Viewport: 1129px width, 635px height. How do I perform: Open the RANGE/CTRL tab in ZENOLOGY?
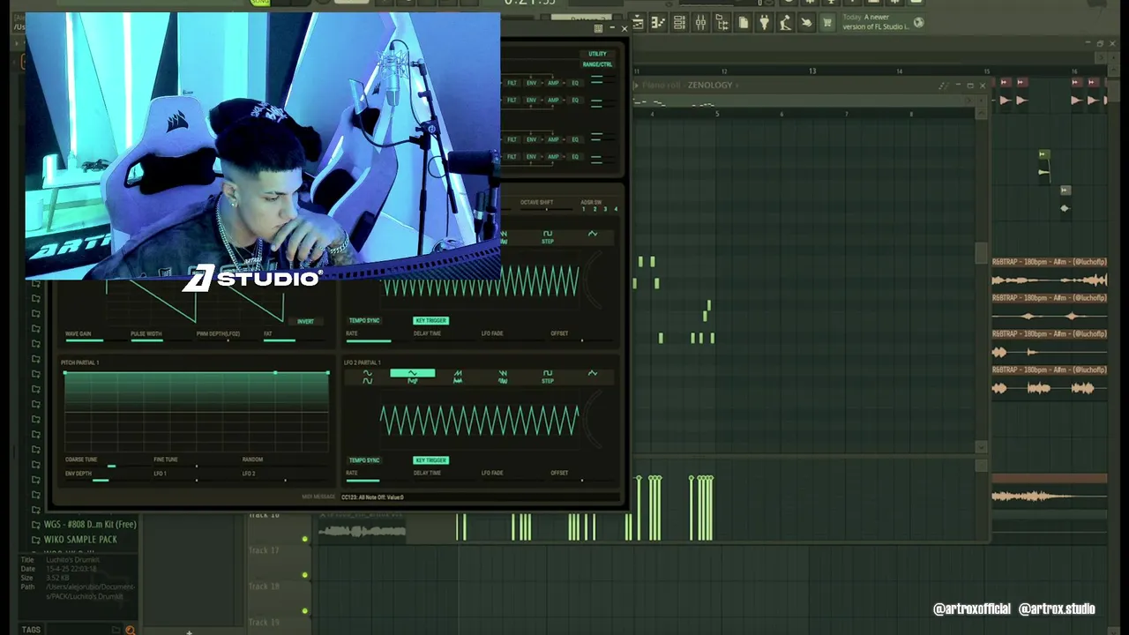pyautogui.click(x=597, y=64)
